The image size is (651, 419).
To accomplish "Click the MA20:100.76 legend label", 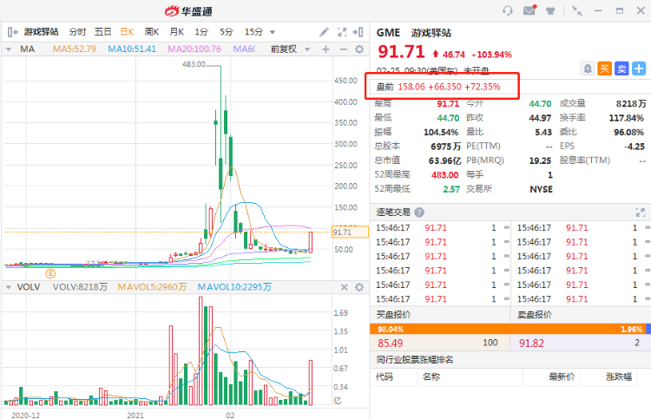I will (x=194, y=49).
